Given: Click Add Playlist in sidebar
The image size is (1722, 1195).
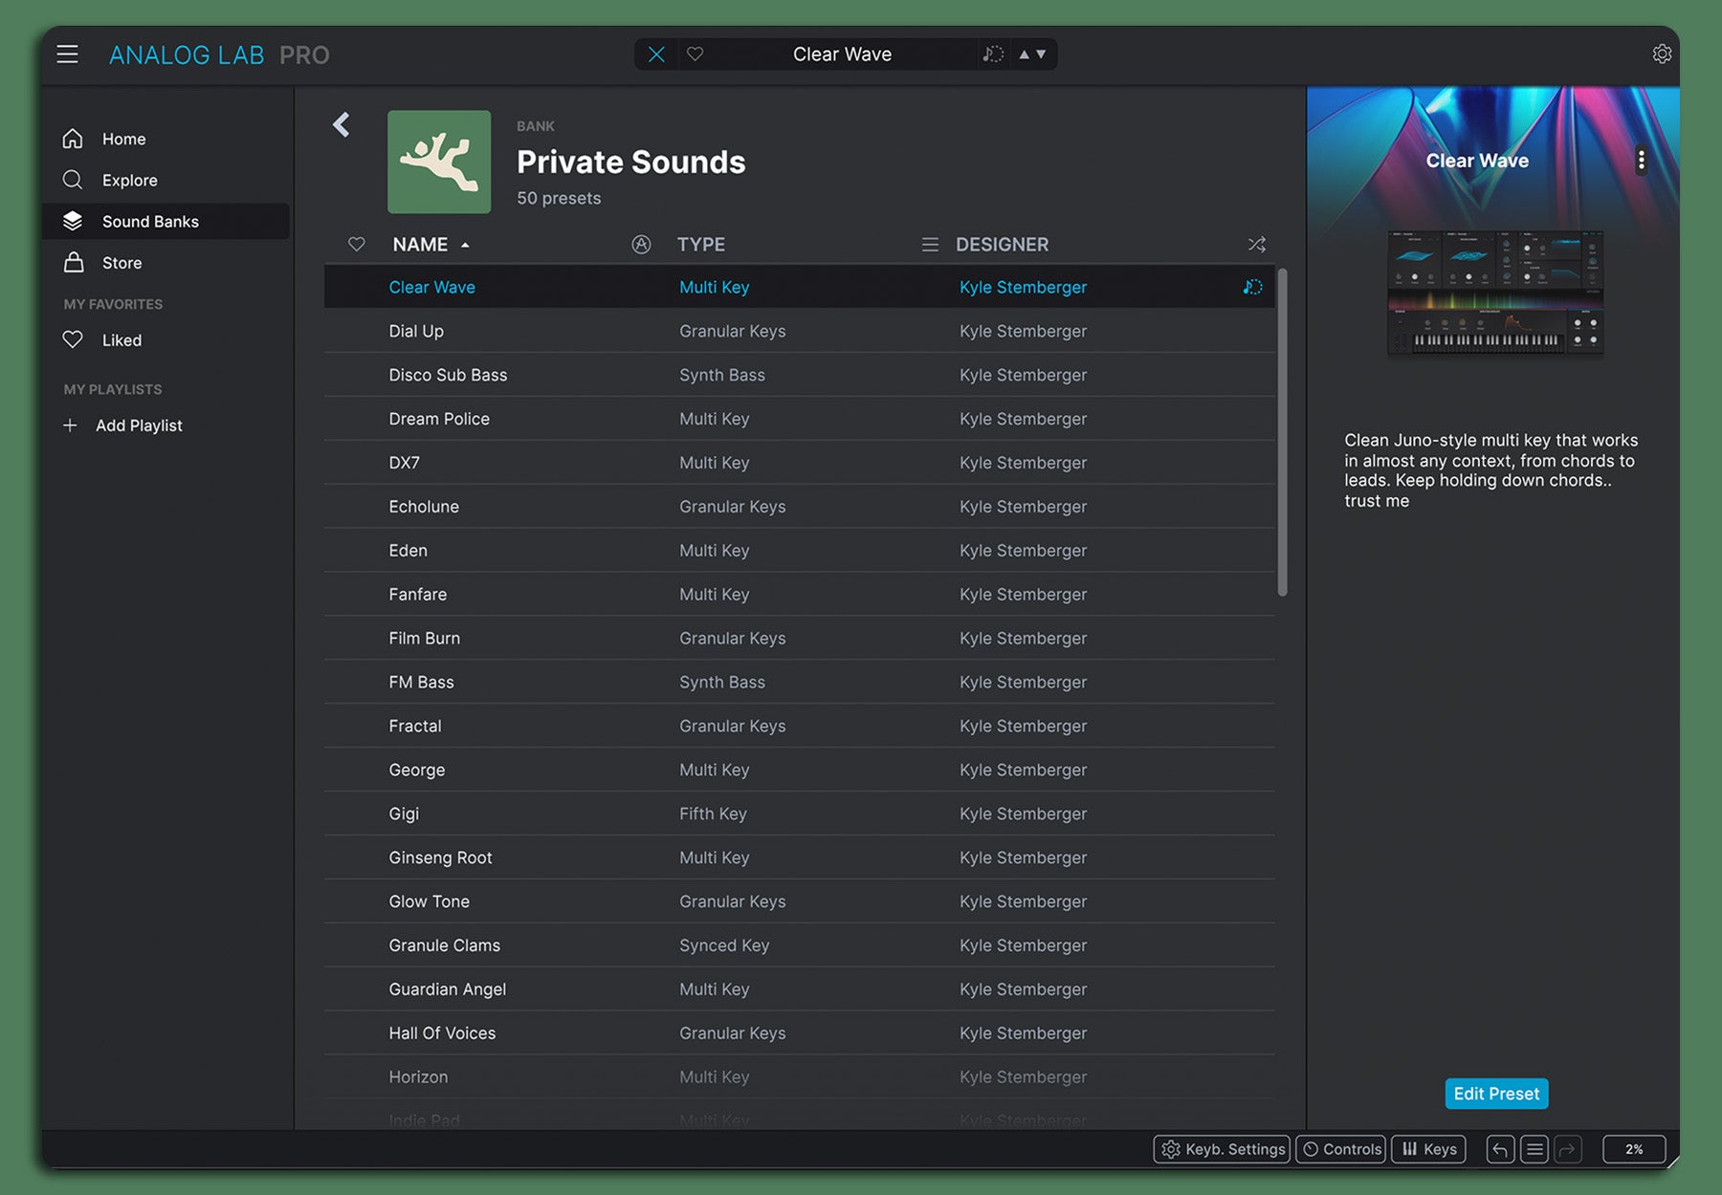Looking at the screenshot, I should pos(139,425).
